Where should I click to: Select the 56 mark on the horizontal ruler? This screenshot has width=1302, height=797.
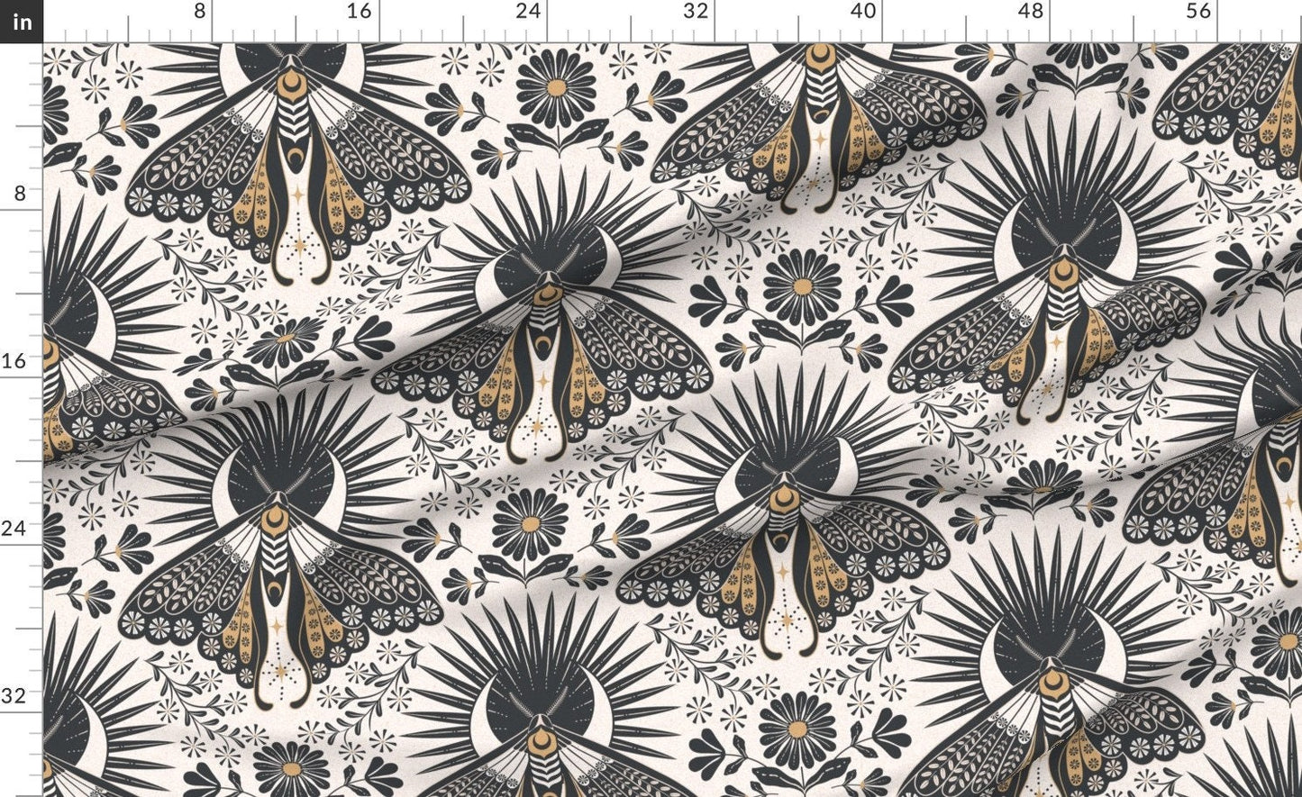pos(1198,12)
